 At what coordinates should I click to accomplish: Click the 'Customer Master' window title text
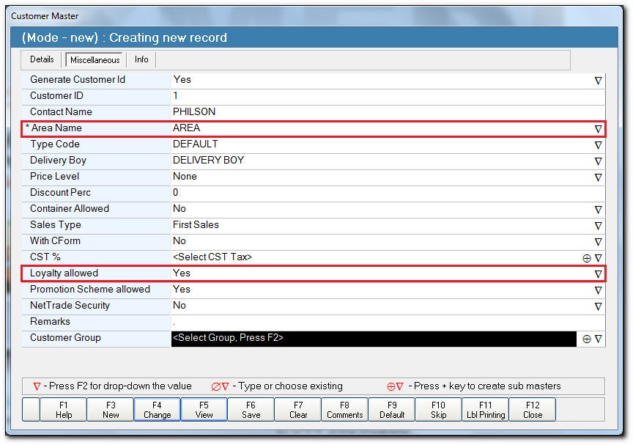pos(45,16)
